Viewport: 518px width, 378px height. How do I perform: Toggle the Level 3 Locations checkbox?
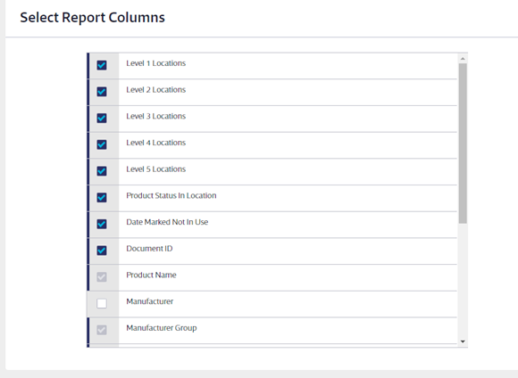pos(102,118)
